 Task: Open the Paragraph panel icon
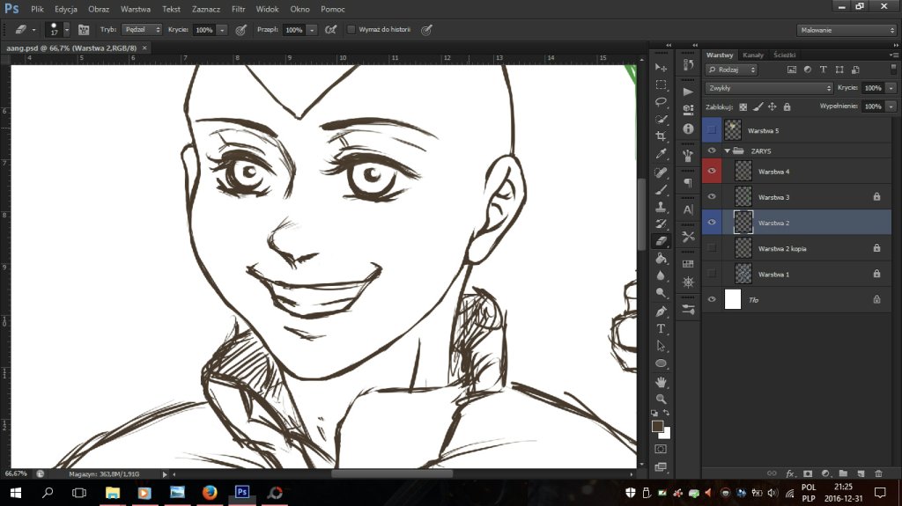tap(688, 183)
